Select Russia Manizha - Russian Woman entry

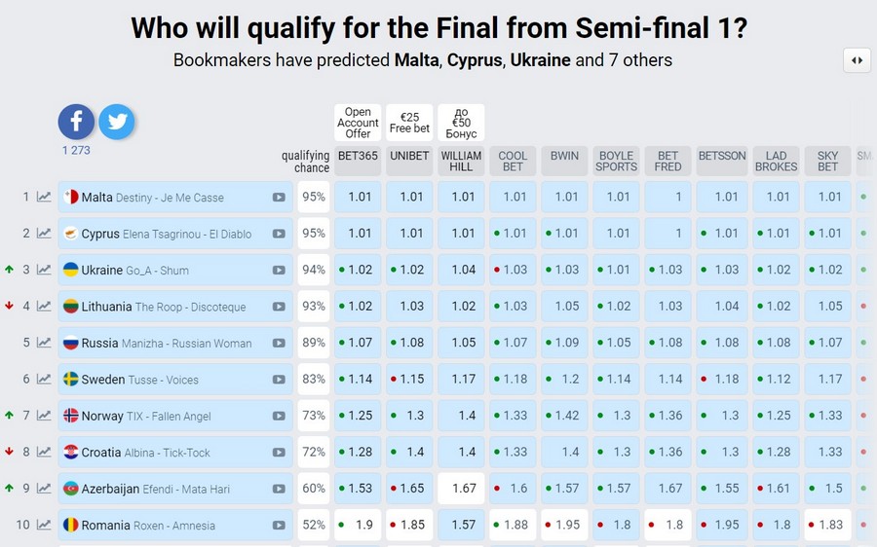[x=166, y=343]
